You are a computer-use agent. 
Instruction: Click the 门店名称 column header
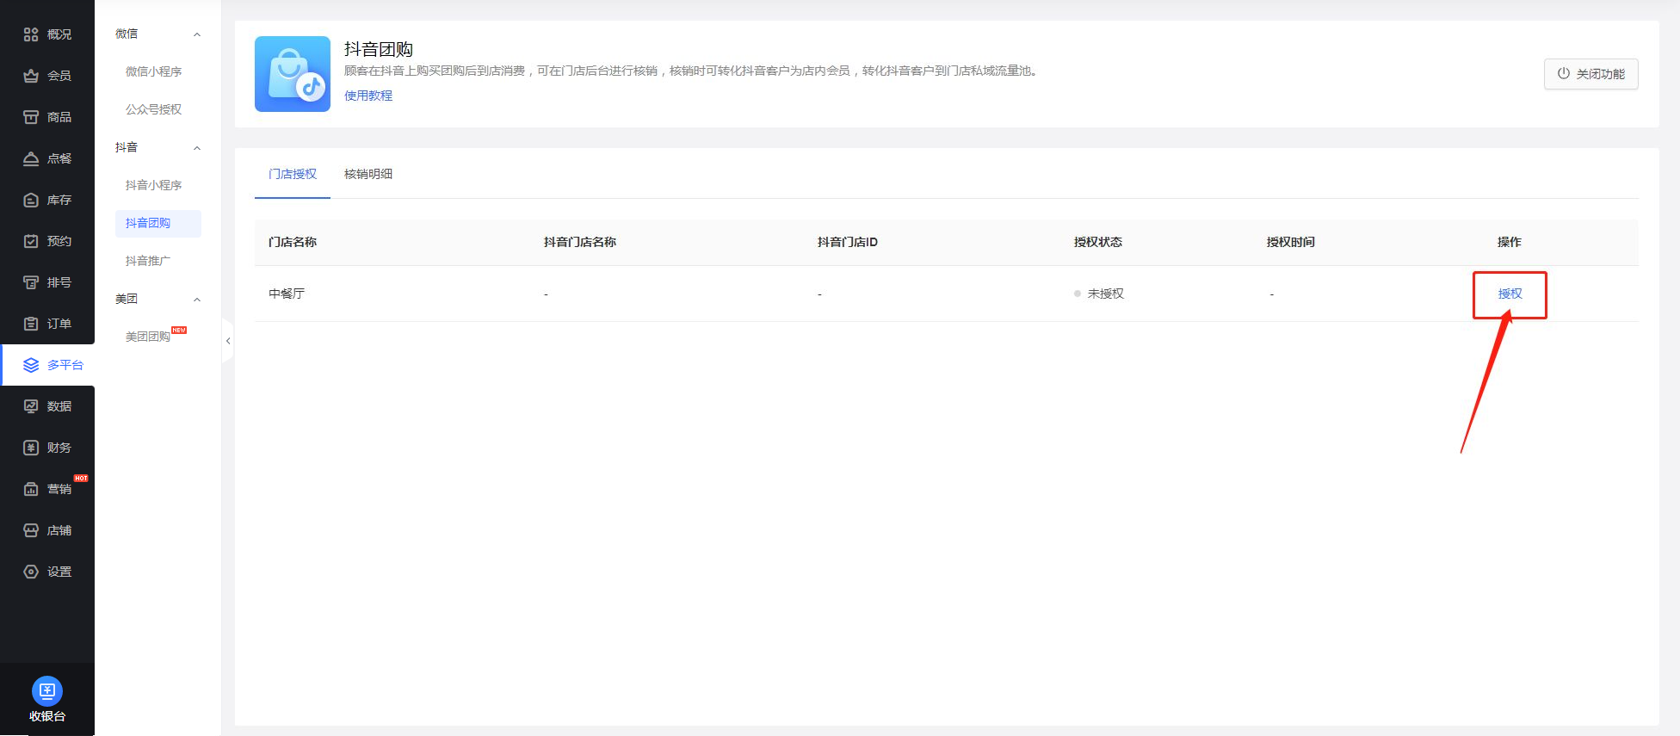click(x=293, y=242)
